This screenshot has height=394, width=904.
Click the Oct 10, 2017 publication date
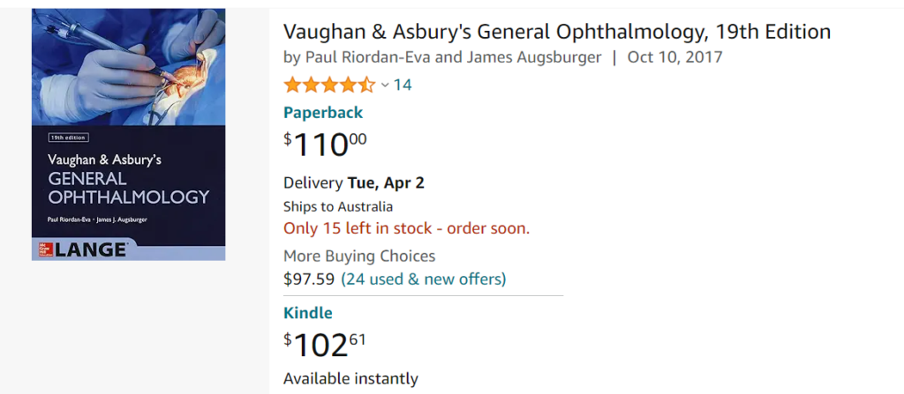pos(674,58)
